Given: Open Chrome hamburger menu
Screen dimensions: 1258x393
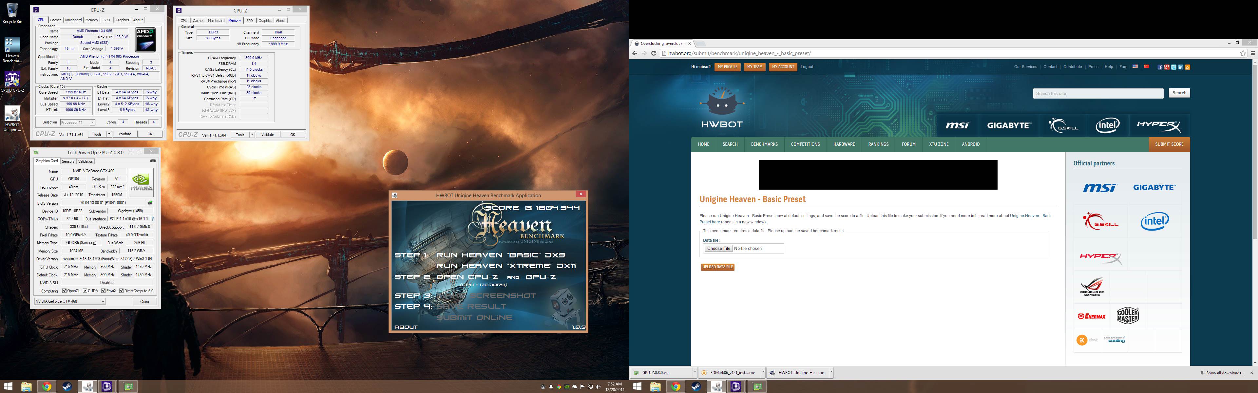Looking at the screenshot, I should click(1253, 53).
